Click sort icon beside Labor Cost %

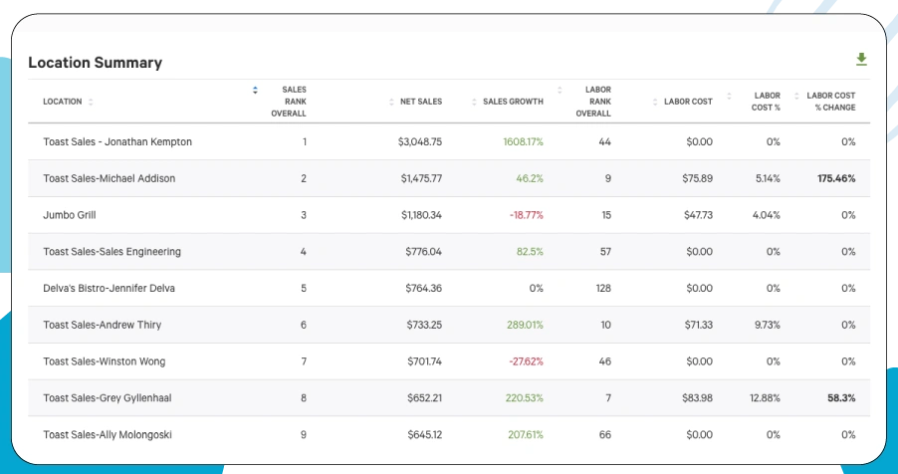pyautogui.click(x=729, y=96)
